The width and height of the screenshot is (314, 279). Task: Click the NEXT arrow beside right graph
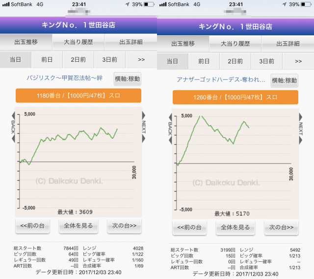click(300, 128)
